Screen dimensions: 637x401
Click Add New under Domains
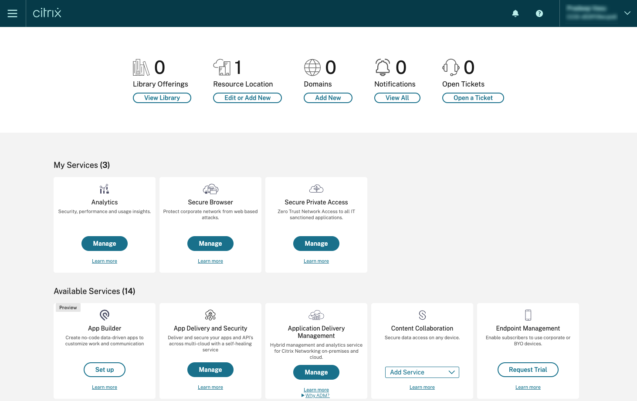[x=328, y=98]
